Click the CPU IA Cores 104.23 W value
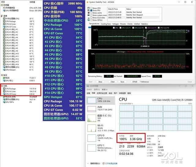This screenshot has height=167, width=196. click(x=33, y=91)
